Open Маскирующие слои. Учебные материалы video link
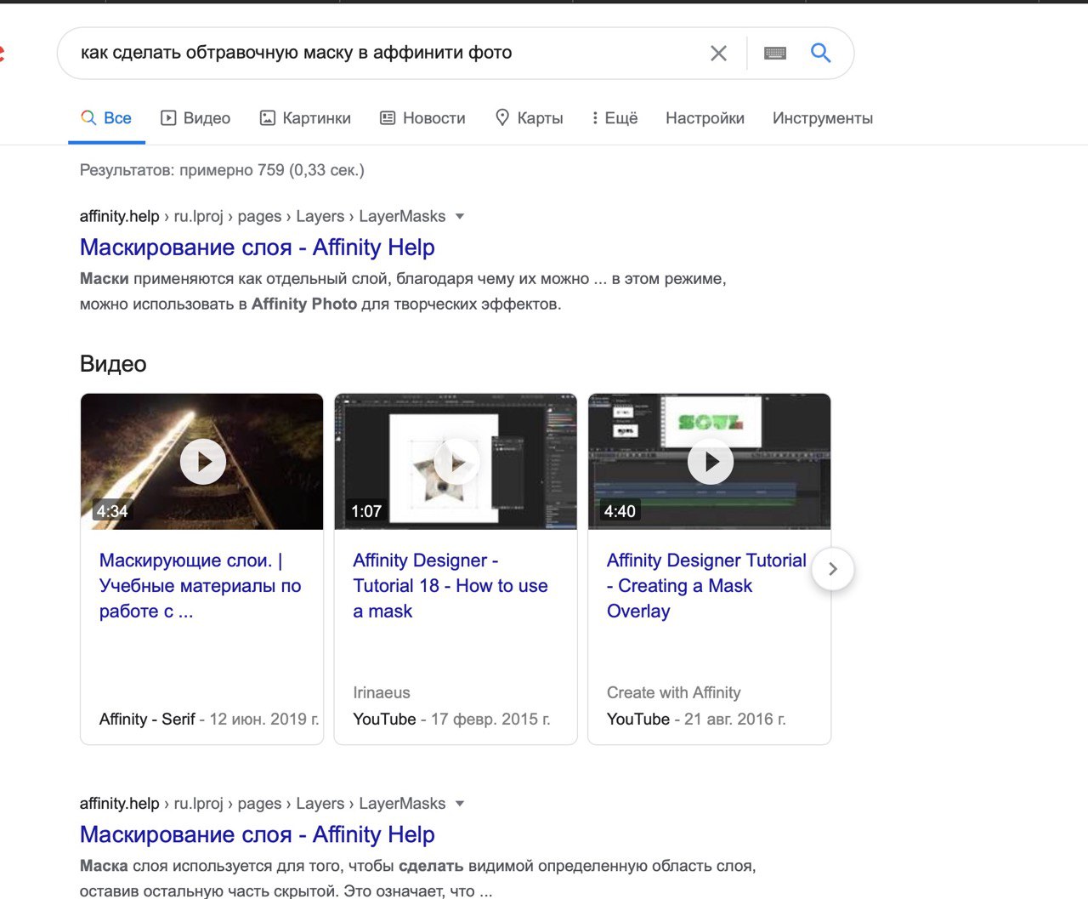Image resolution: width=1088 pixels, height=899 pixels. tap(201, 586)
